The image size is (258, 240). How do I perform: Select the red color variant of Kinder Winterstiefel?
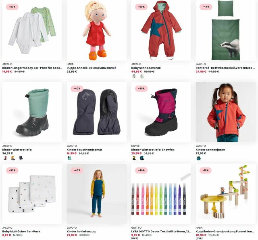[x=5, y=158]
